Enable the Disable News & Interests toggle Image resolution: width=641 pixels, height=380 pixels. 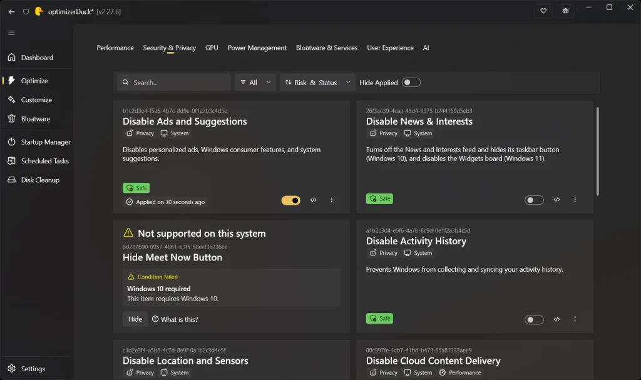tap(534, 200)
